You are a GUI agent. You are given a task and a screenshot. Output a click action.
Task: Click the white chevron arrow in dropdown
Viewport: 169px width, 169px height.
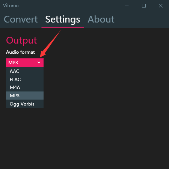tap(39, 62)
